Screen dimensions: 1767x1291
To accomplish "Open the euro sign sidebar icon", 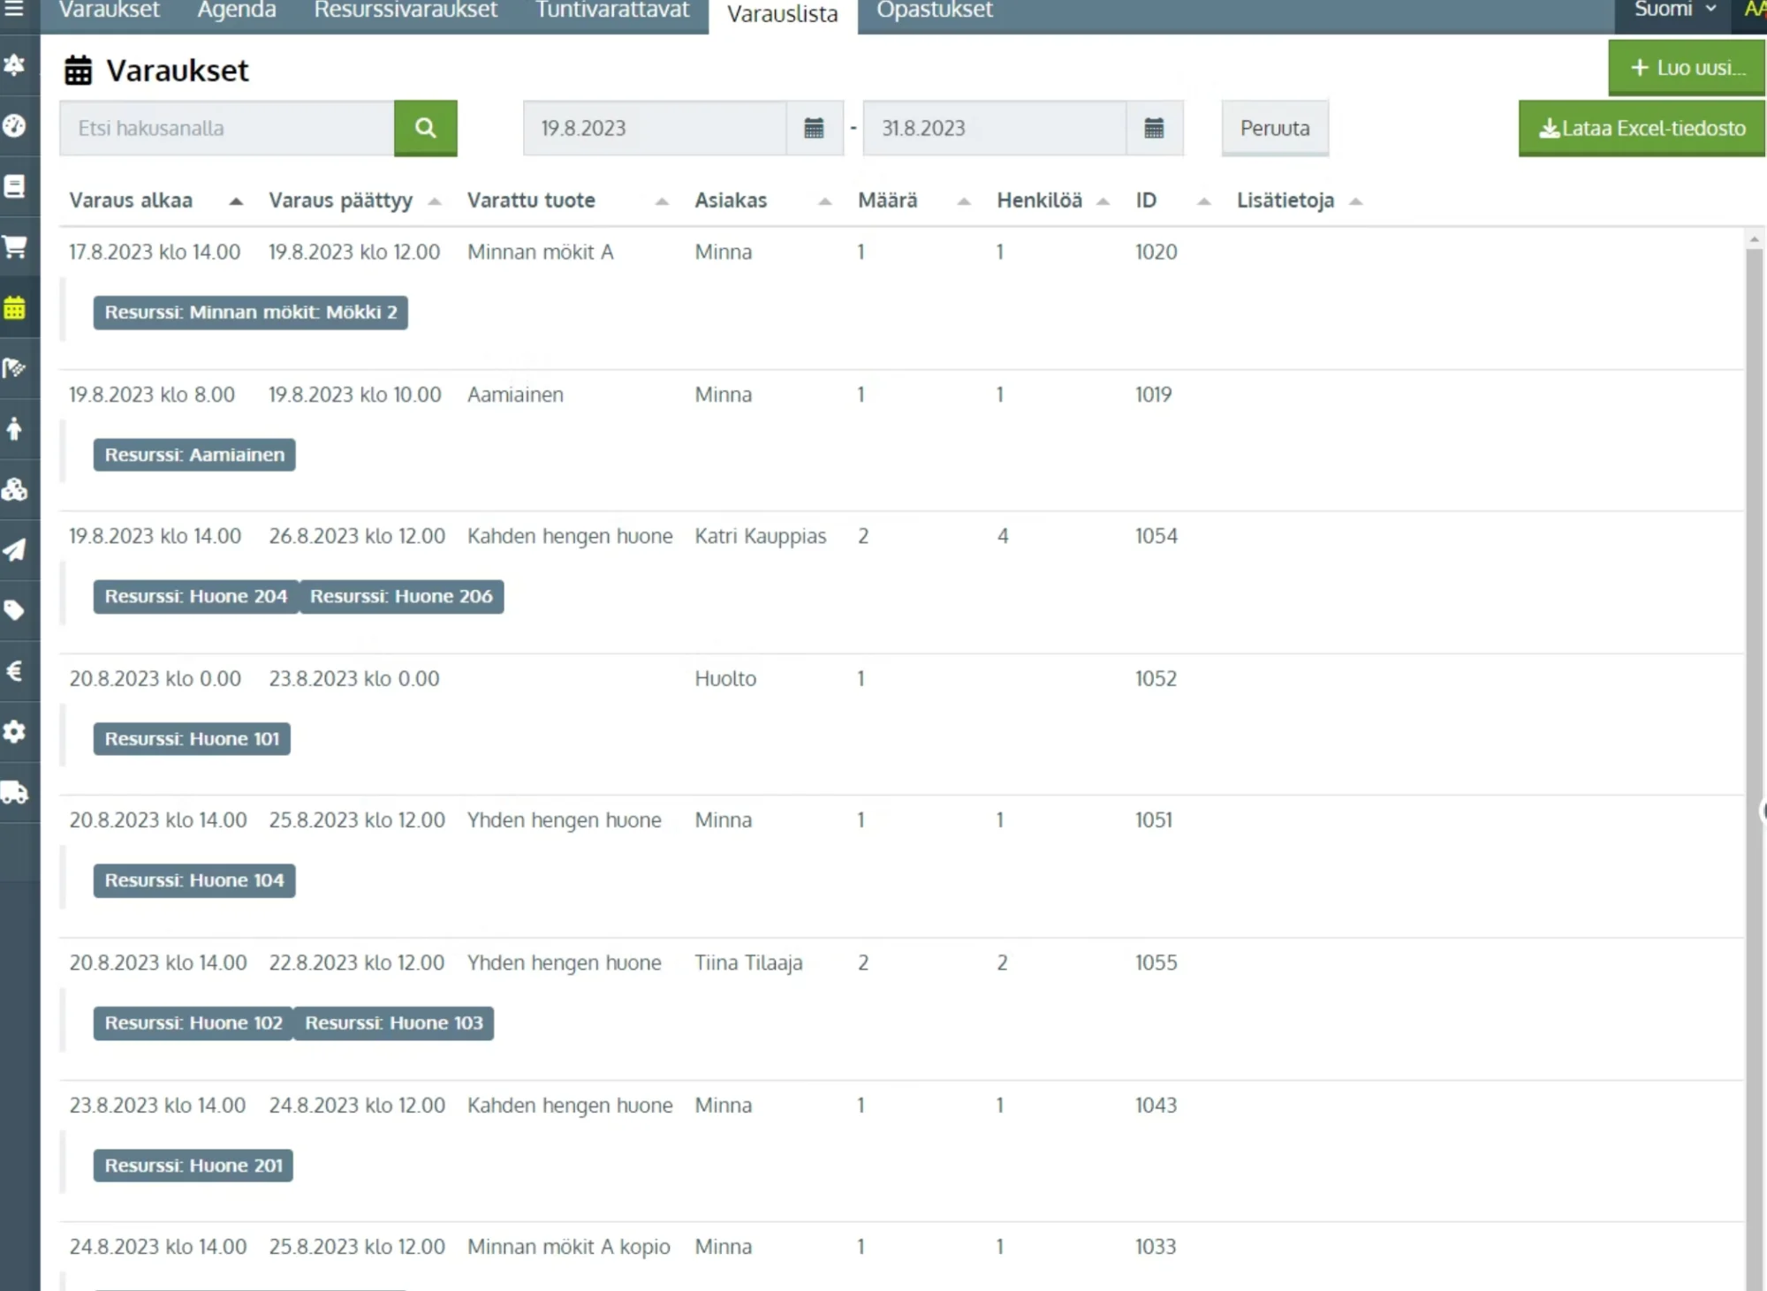I will point(14,671).
